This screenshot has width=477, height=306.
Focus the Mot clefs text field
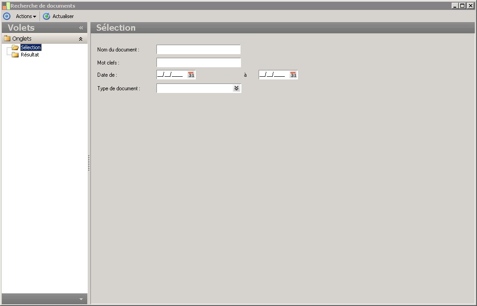(198, 63)
